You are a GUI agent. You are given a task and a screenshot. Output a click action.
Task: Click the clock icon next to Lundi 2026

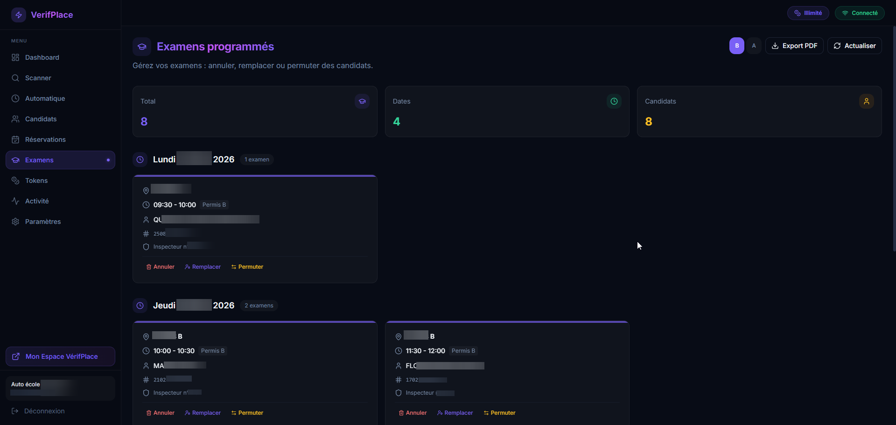(140, 160)
